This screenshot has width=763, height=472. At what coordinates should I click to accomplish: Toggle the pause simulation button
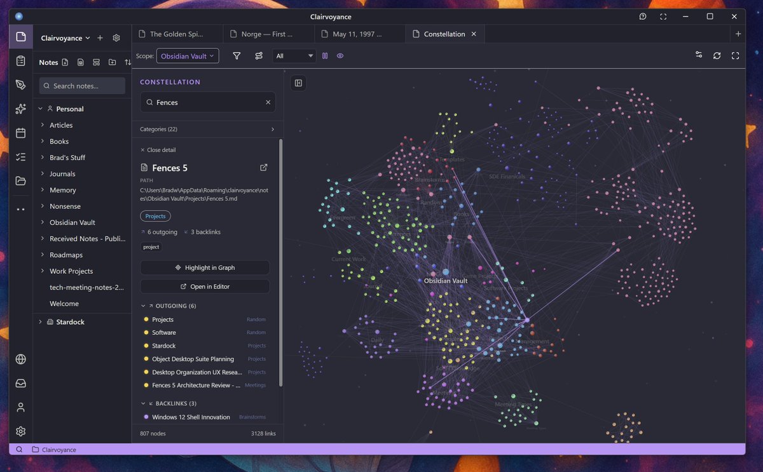pos(325,56)
